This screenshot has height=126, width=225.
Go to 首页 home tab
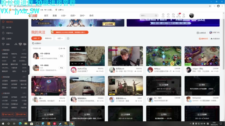click(x=46, y=16)
